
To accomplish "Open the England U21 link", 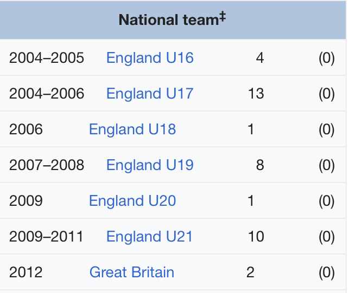I will coord(149,237).
